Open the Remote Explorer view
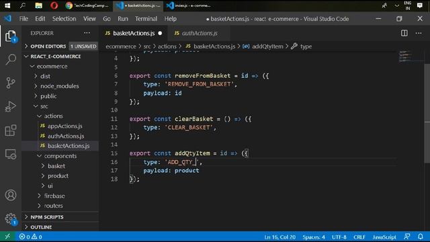This screenshot has height=242, width=430. click(x=11, y=154)
